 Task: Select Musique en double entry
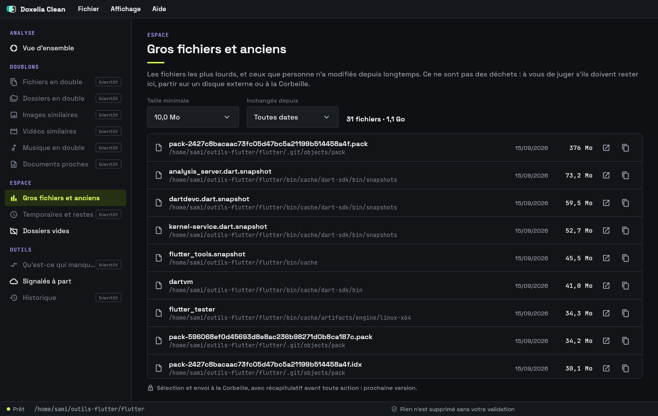pyautogui.click(x=65, y=148)
